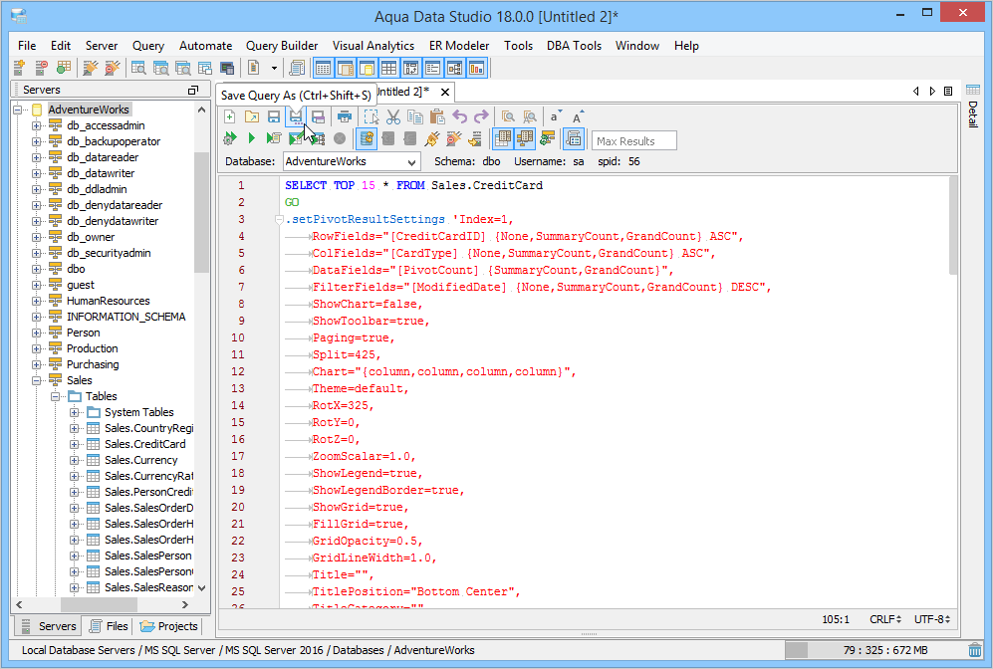Toggle the highlighted script panel button before Max Results
The image size is (993, 669).
point(574,138)
